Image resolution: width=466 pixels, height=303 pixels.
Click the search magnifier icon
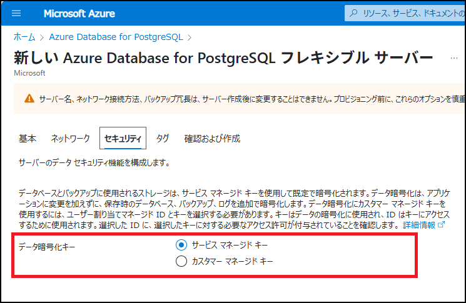[x=353, y=13]
